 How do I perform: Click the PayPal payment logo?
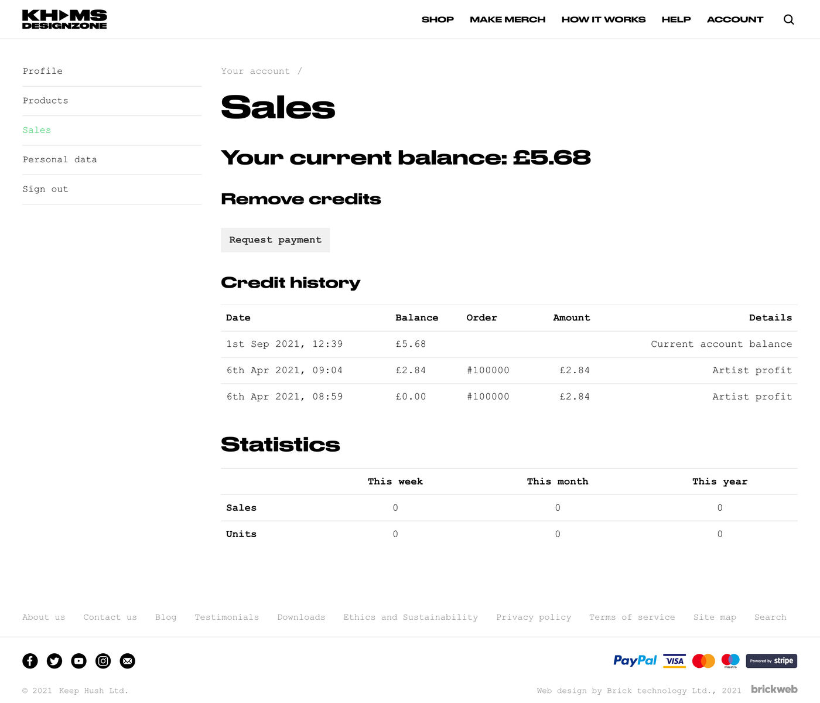635,661
